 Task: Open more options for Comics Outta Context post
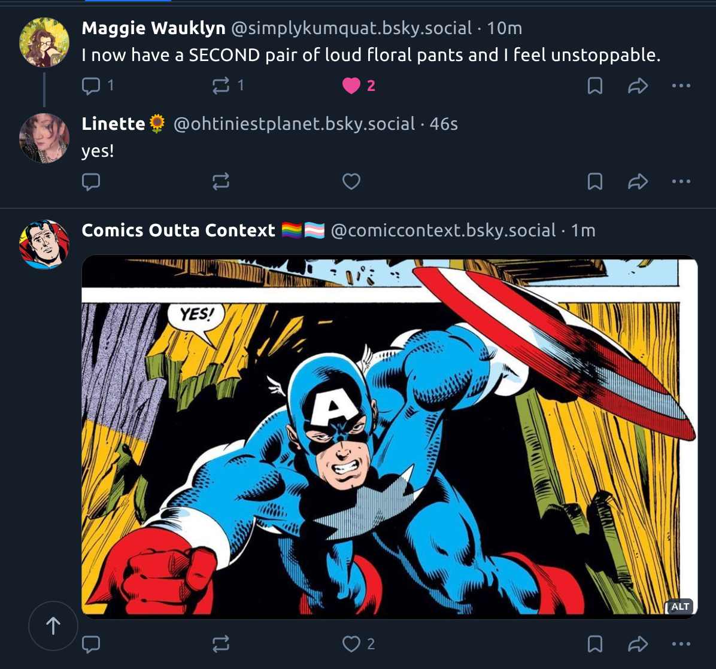click(681, 644)
